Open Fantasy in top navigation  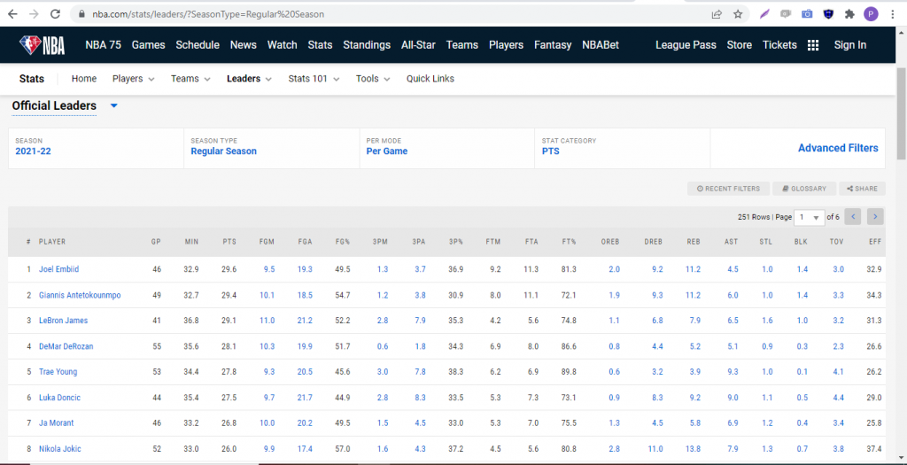pos(553,45)
